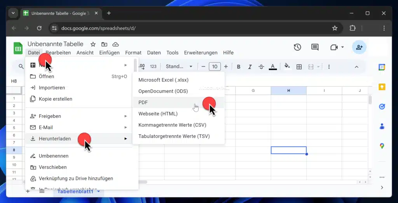Download as Kommagetrennte Werte (CSV)
Image resolution: width=398 pixels, height=203 pixels.
[179, 125]
